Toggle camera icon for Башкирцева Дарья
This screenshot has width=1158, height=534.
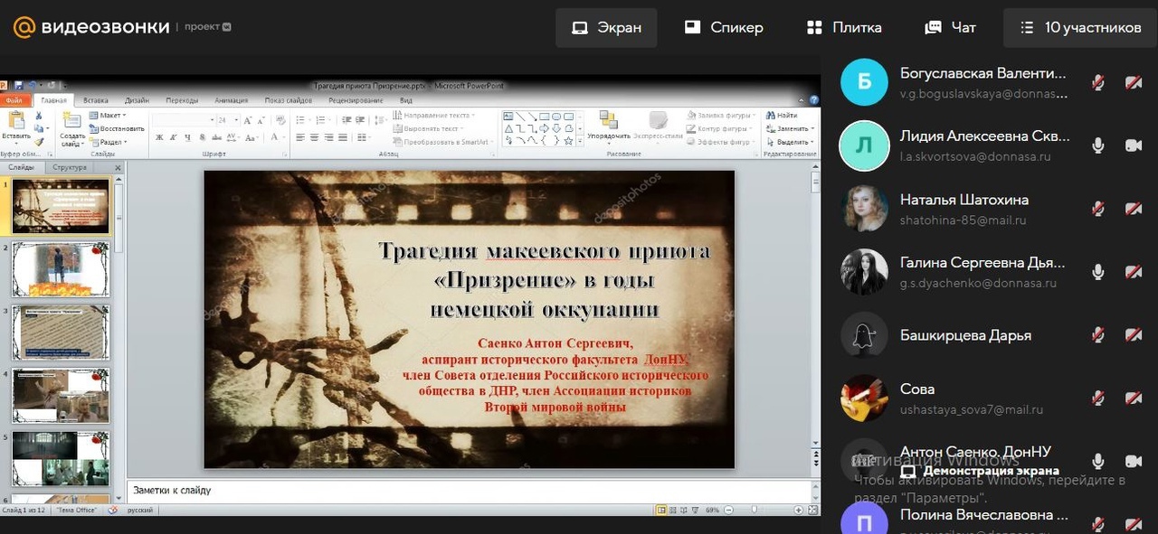pyautogui.click(x=1134, y=335)
